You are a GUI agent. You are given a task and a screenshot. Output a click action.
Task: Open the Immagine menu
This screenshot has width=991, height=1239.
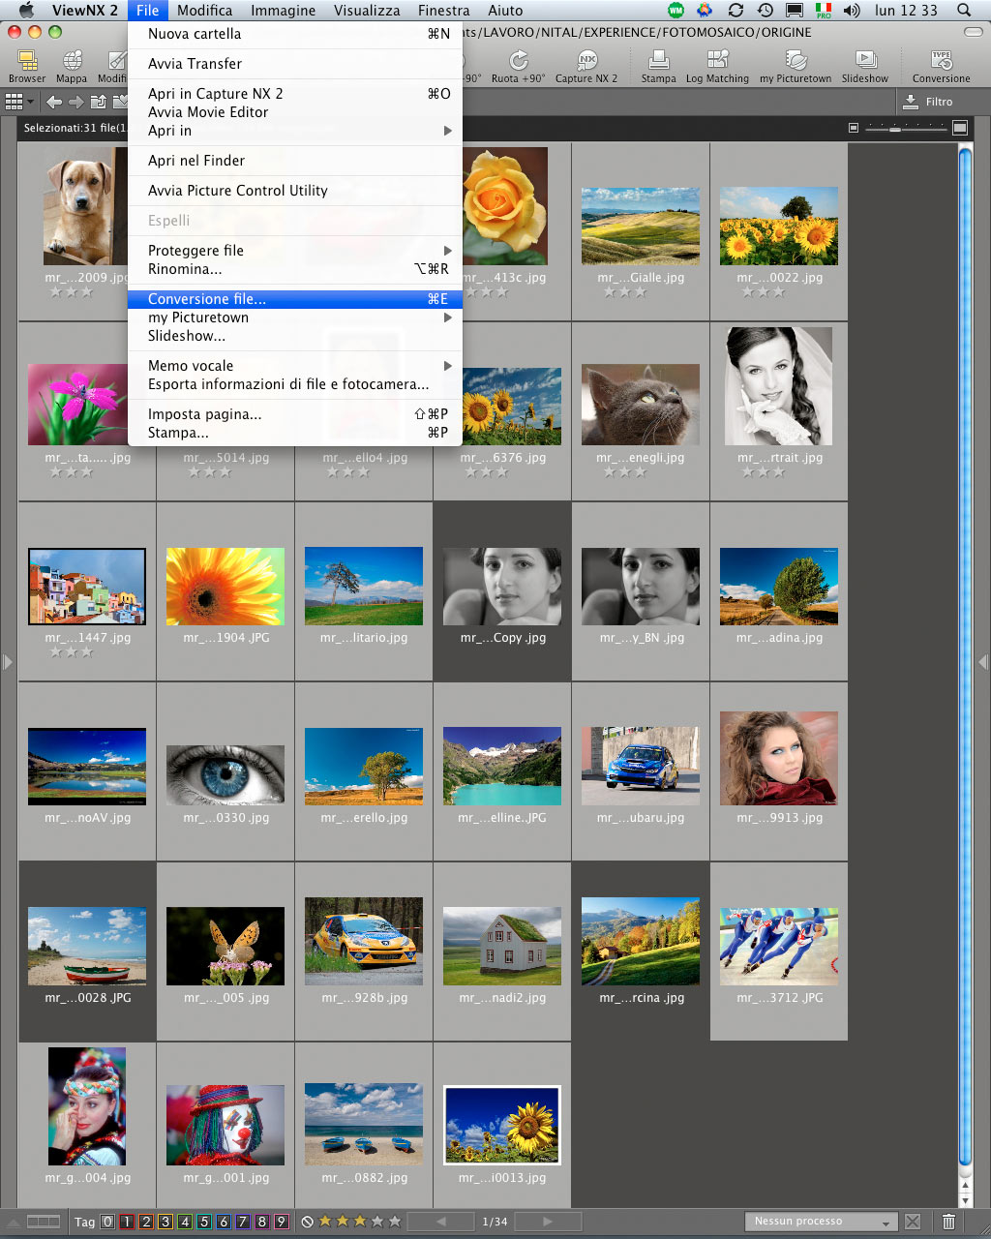click(283, 11)
